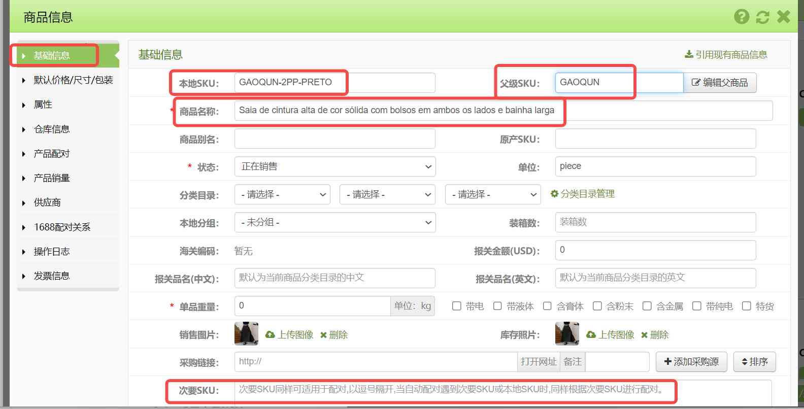This screenshot has height=409, width=804.
Task: Enable the 带电 checkbox
Action: tap(457, 306)
